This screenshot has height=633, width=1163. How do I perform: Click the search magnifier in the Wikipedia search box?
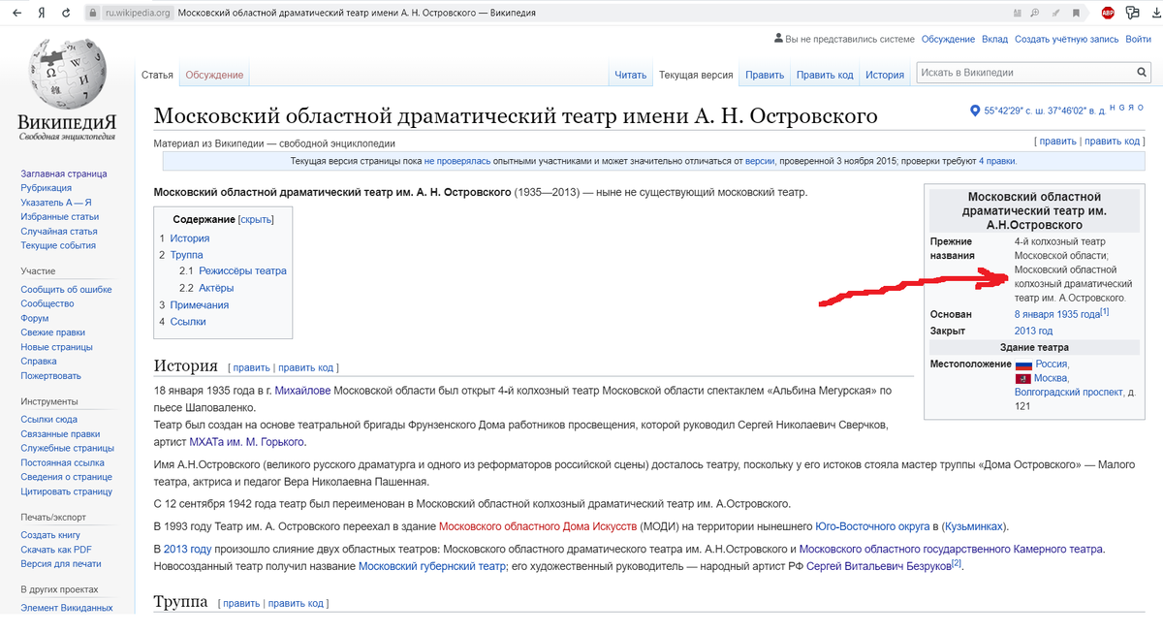click(1141, 72)
